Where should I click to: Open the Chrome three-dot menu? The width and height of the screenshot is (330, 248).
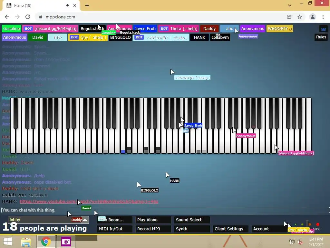pos(323,17)
